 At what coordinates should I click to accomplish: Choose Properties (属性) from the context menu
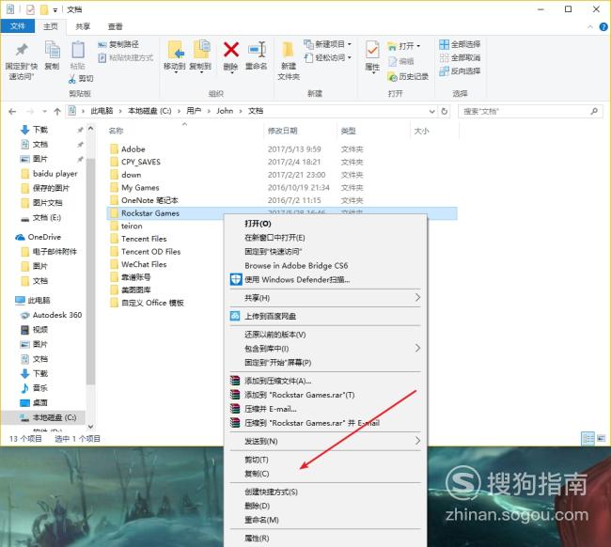click(x=257, y=539)
